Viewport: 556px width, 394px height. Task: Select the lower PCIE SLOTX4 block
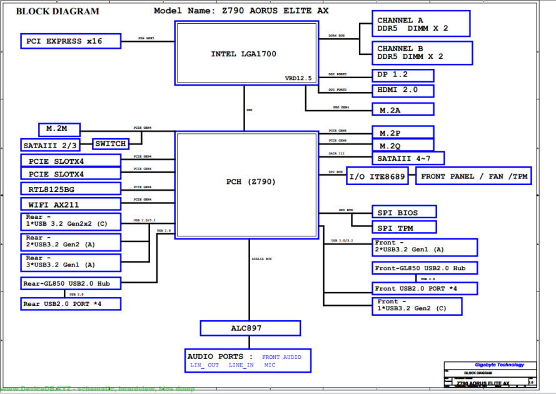click(71, 174)
